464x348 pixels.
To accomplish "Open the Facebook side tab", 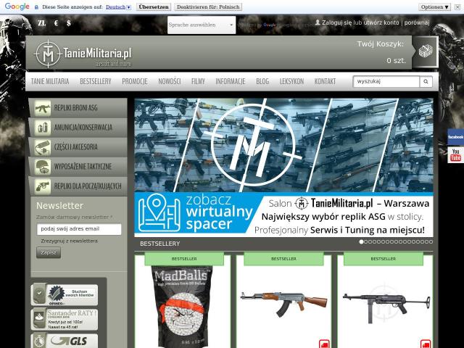I will (456, 137).
